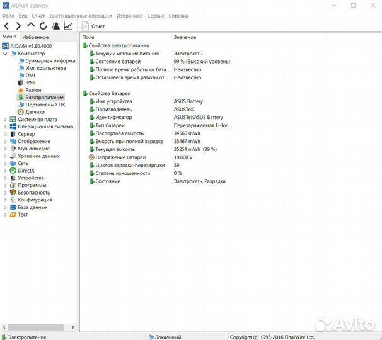Screen dimensions: 382x340
Task: Click the Мультимедиа speaker icon
Action: coord(13,149)
